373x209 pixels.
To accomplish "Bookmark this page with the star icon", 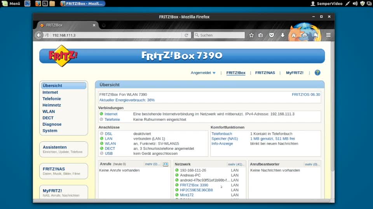I will pos(251,35).
